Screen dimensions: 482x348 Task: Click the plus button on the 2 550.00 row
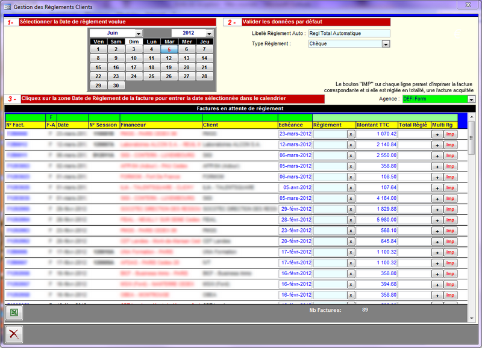[x=435, y=155]
